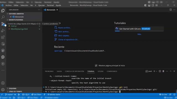Switch to the Problemas panel tab
177x99 pixels.
tap(49, 71)
